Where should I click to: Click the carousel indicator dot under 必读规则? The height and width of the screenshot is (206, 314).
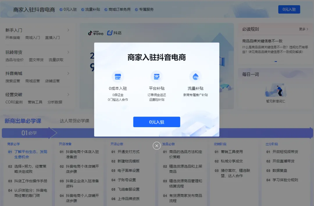click(x=276, y=61)
